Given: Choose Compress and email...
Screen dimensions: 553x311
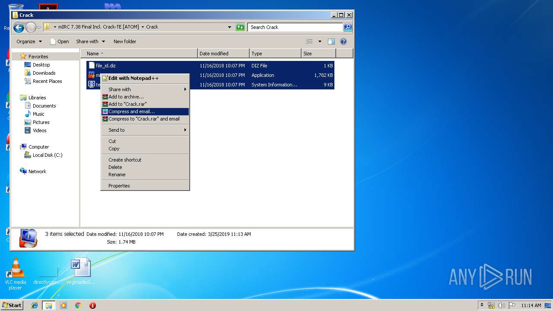Looking at the screenshot, I should (x=145, y=111).
